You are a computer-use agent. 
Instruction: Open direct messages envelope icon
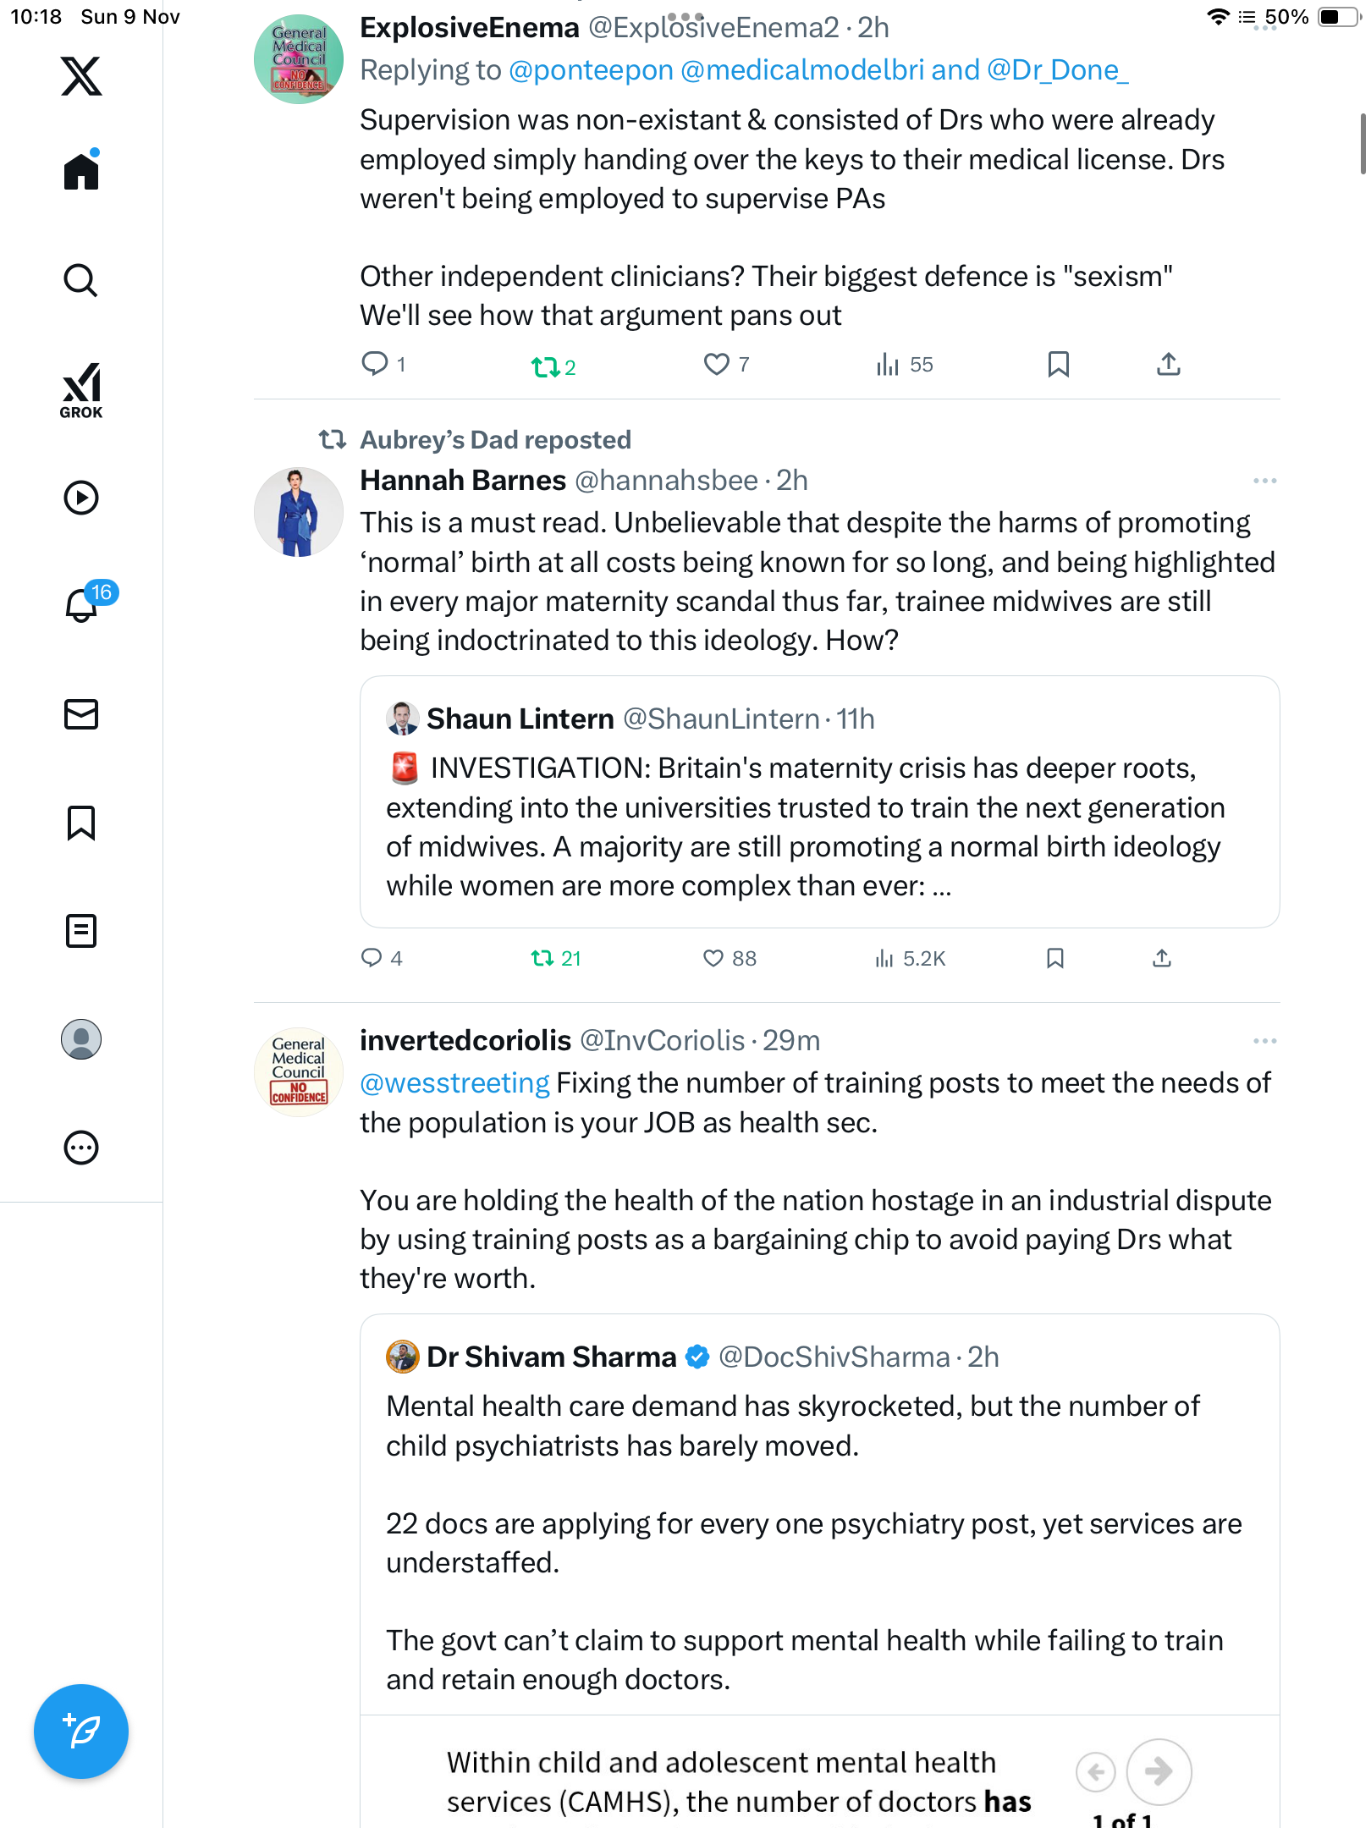pos(81,714)
